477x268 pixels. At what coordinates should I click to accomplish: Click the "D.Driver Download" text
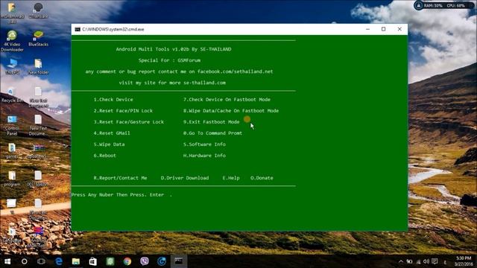point(185,178)
